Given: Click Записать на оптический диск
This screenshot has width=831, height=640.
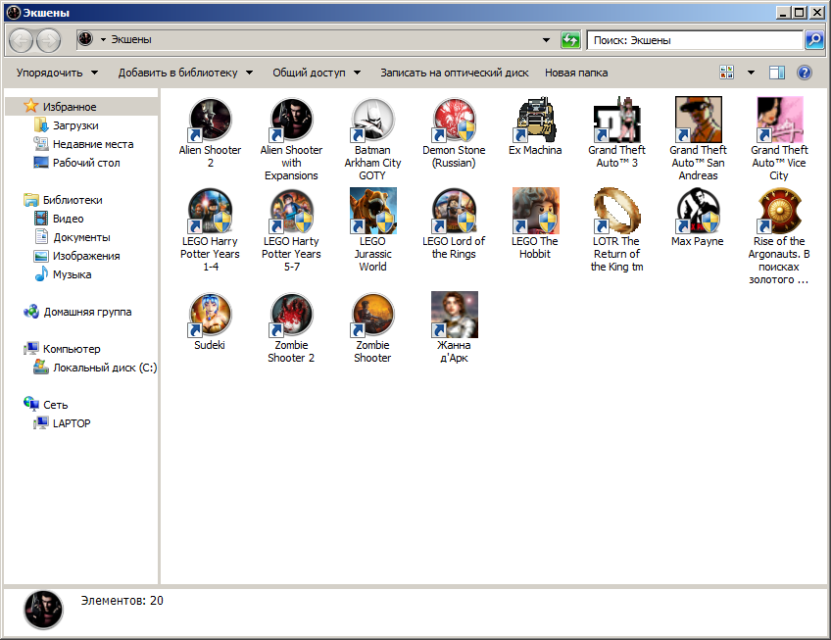Looking at the screenshot, I should tap(454, 73).
